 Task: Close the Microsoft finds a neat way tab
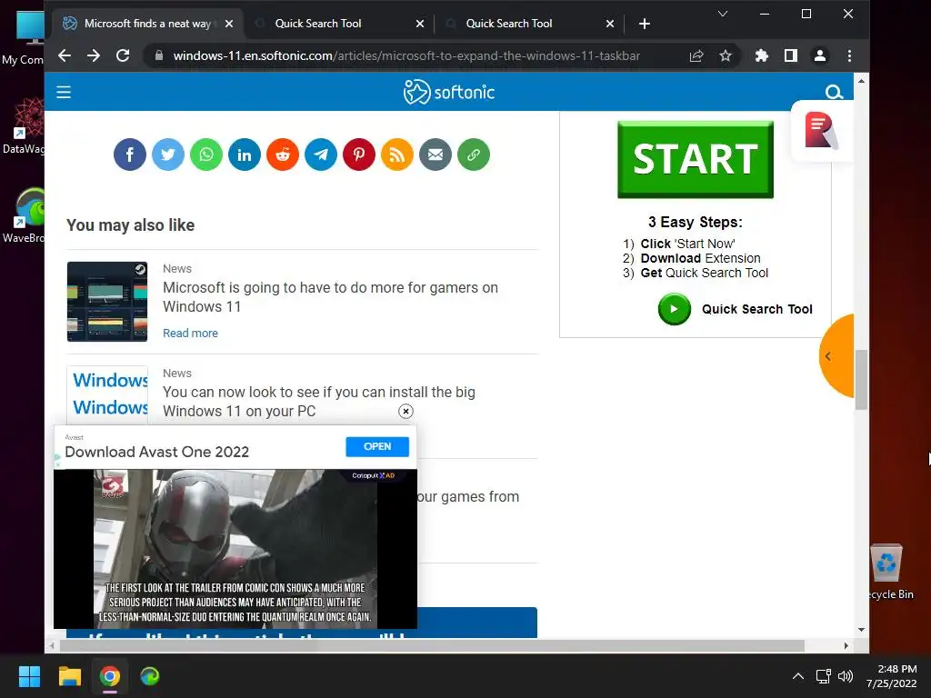point(229,24)
